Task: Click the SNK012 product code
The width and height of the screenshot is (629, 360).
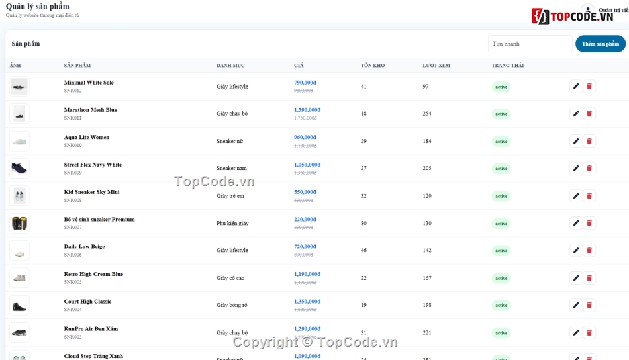Action: click(73, 91)
